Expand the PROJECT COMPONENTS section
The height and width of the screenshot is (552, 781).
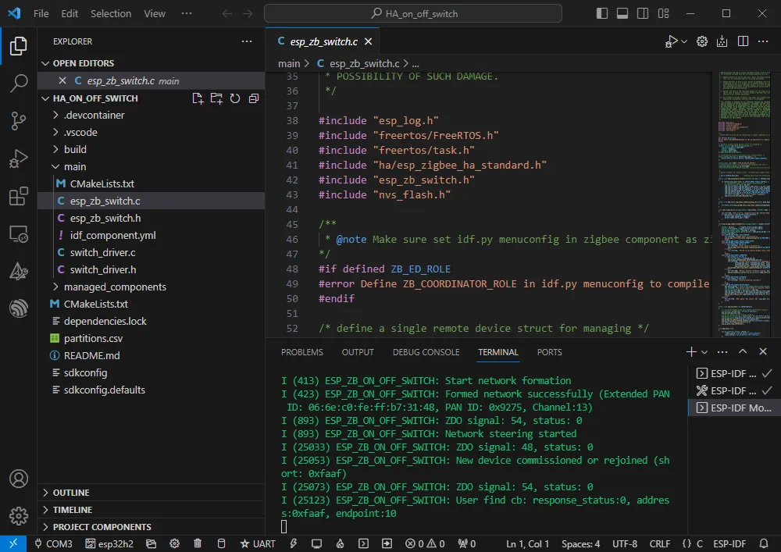tap(102, 527)
